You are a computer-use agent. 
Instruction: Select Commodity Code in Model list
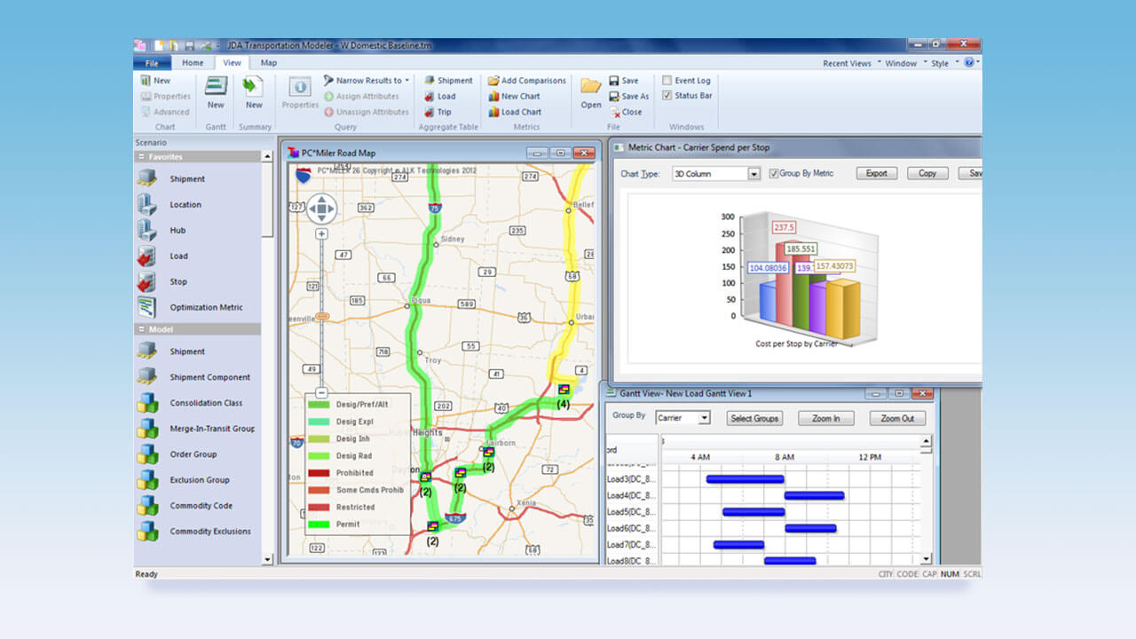[x=201, y=506]
